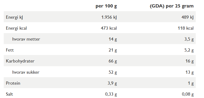Screen dimensions: 204x98
Task: Click the 52 g sugar value
Action: click(x=113, y=72)
